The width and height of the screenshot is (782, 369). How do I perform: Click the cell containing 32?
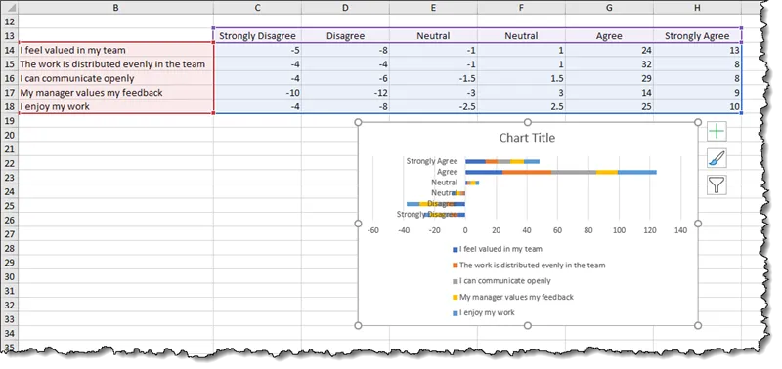609,64
